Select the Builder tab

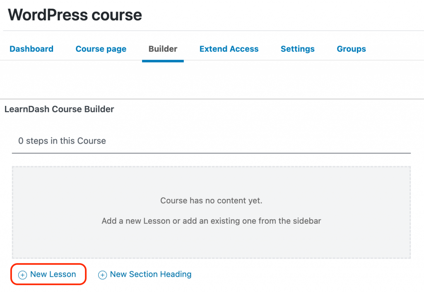162,49
